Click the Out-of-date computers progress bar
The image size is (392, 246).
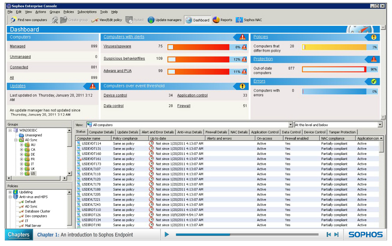(334, 69)
